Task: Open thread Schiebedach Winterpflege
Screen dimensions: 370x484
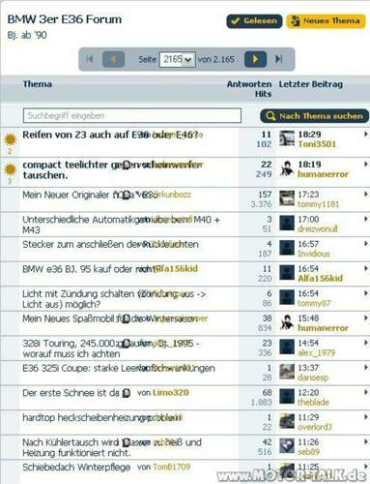Action: pyautogui.click(x=76, y=467)
